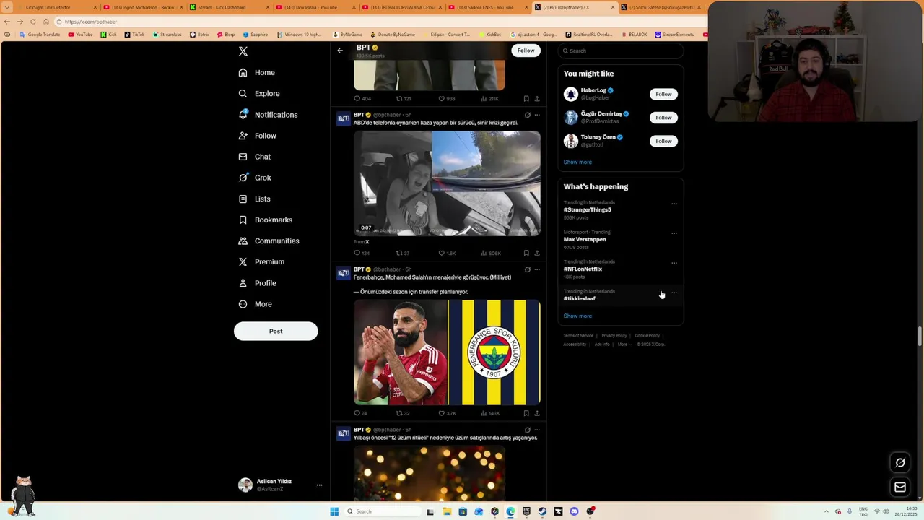Image resolution: width=924 pixels, height=520 pixels.
Task: Open #NFLonNetflix trending topic
Action: click(583, 269)
